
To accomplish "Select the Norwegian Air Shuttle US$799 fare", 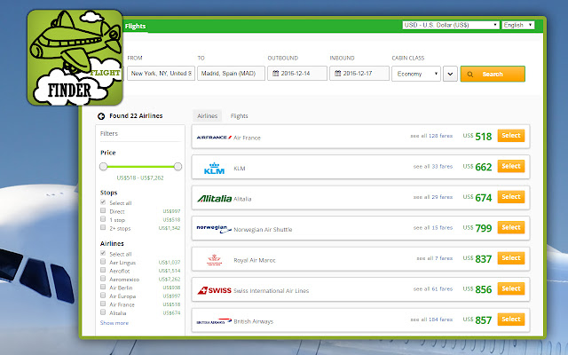I will coord(511,227).
